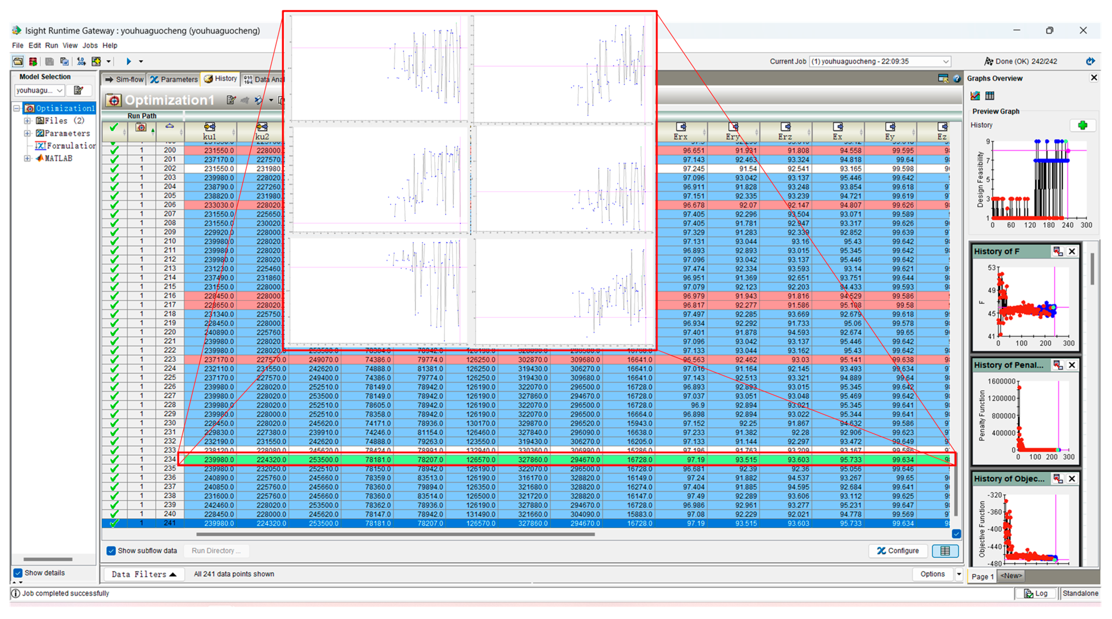Screen dimensions: 1112x619
Task: Click the table view toggle button beside Configure
Action: [945, 551]
